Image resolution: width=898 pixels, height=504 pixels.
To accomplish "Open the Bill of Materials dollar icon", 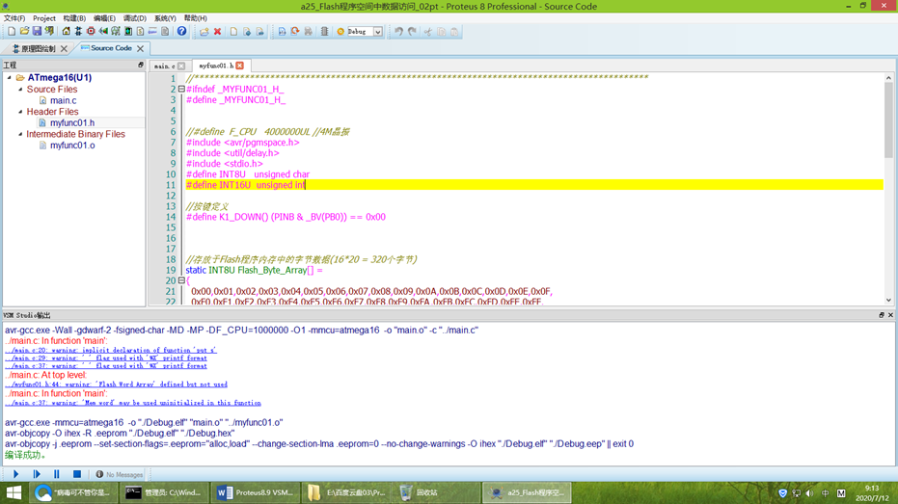I will tap(140, 32).
